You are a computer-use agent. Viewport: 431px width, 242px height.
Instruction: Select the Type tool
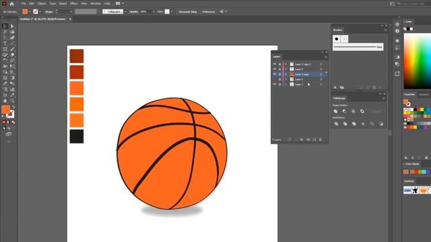tap(5, 43)
